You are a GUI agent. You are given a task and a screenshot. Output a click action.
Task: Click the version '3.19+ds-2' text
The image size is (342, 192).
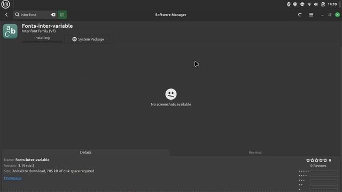[26, 166]
